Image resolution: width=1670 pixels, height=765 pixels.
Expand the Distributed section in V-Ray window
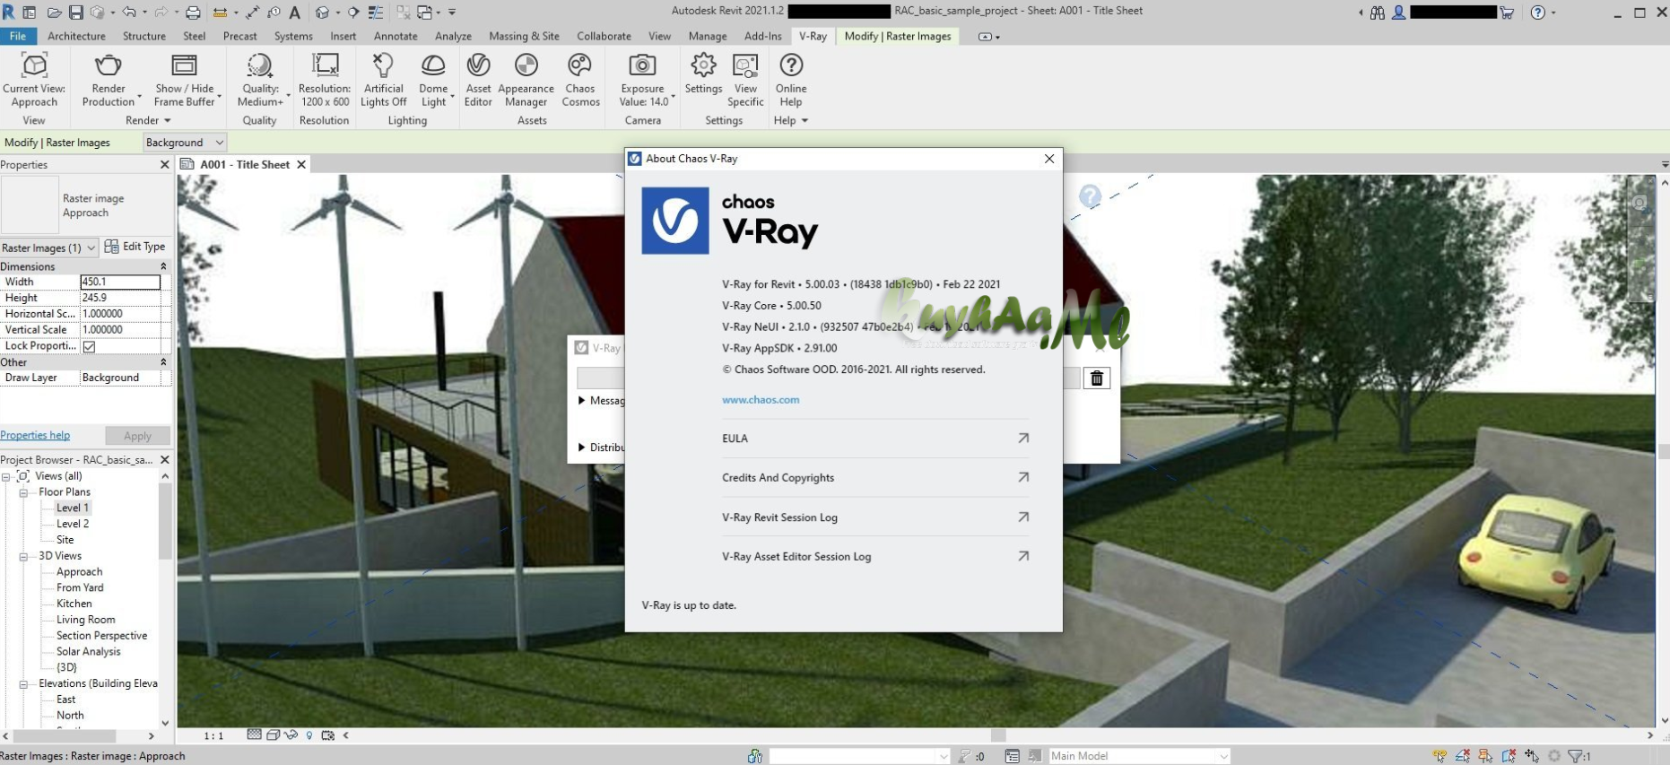(x=581, y=448)
